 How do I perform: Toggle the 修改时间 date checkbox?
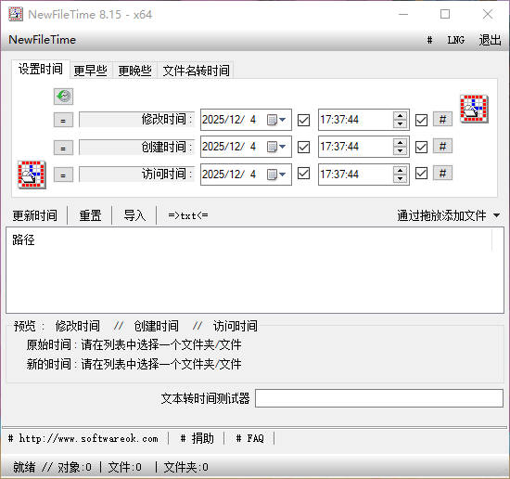(x=304, y=120)
